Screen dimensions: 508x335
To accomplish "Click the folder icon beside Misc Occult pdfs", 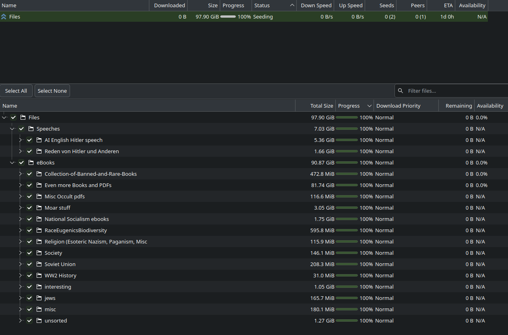I will [x=39, y=196].
